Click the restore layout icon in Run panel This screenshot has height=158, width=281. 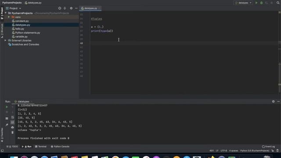tap(7, 118)
